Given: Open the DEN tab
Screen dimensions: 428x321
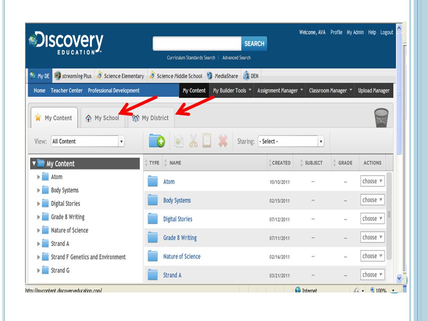Looking at the screenshot, I should pyautogui.click(x=251, y=76).
